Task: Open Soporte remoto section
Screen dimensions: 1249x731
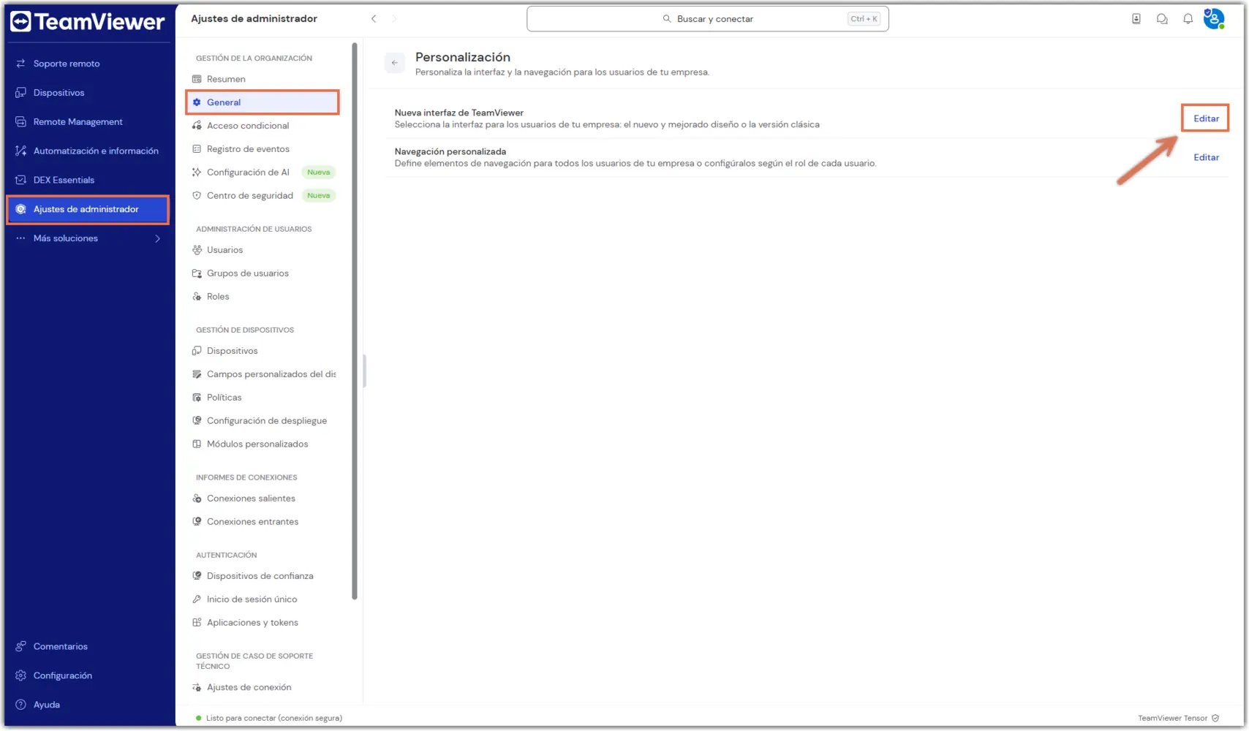Action: pyautogui.click(x=88, y=64)
